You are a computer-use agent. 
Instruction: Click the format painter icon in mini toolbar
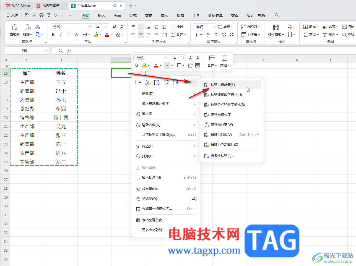(190, 66)
